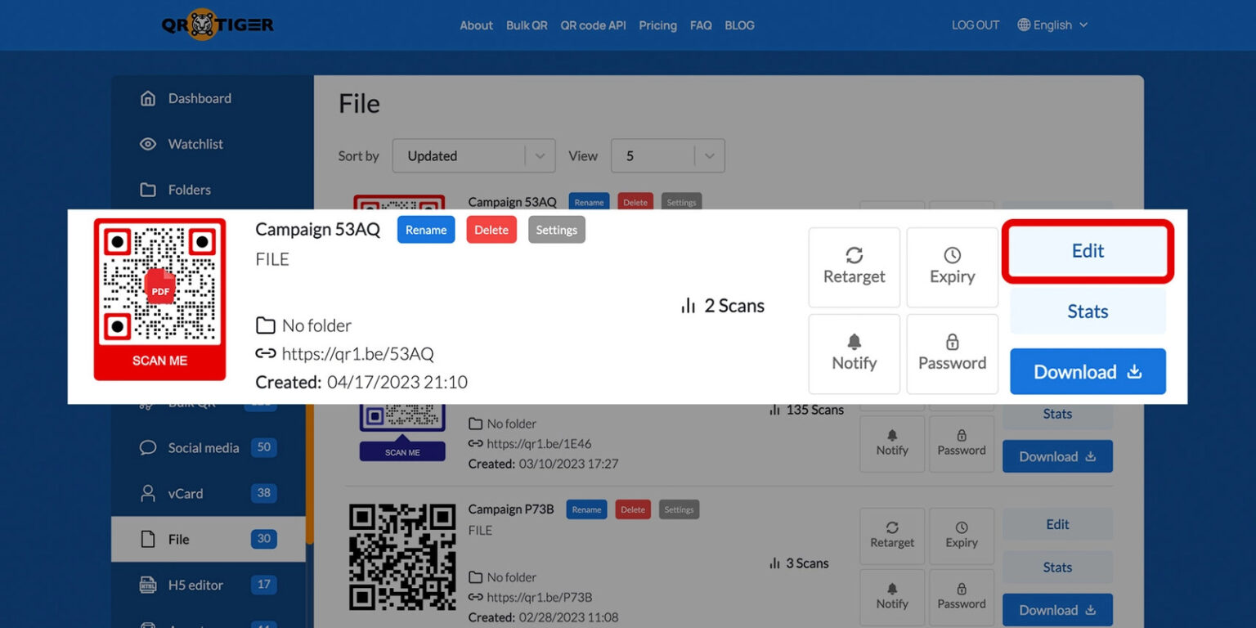Open the Sort by Updated dropdown
This screenshot has width=1256, height=628.
pyautogui.click(x=473, y=155)
